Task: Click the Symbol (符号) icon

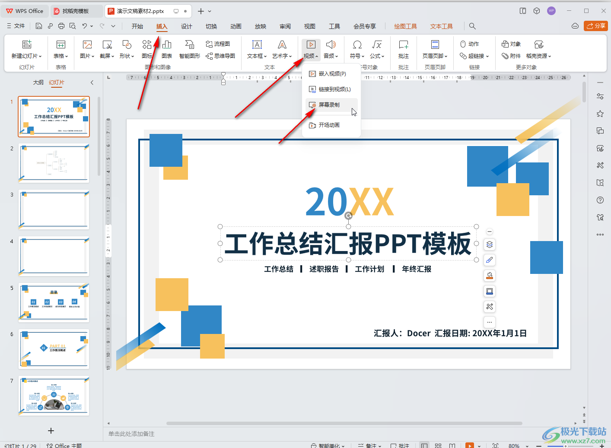Action: (357, 44)
